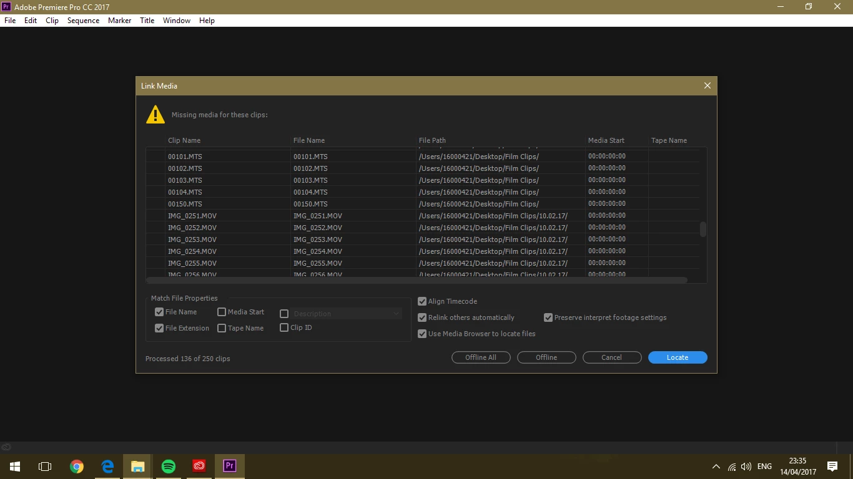Enable the Clip ID match checkbox
This screenshot has width=853, height=479.
pos(284,327)
